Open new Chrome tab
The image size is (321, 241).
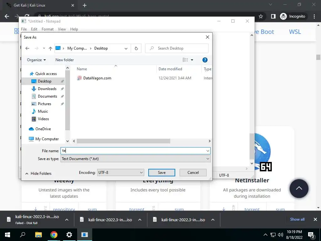click(x=85, y=5)
